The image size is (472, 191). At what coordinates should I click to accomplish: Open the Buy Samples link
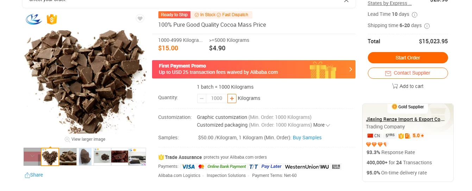click(307, 138)
